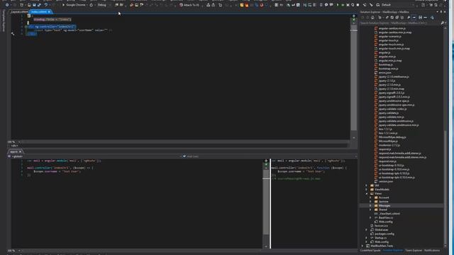Click the Save toolbar icon
The image size is (454, 255).
[x=34, y=5]
